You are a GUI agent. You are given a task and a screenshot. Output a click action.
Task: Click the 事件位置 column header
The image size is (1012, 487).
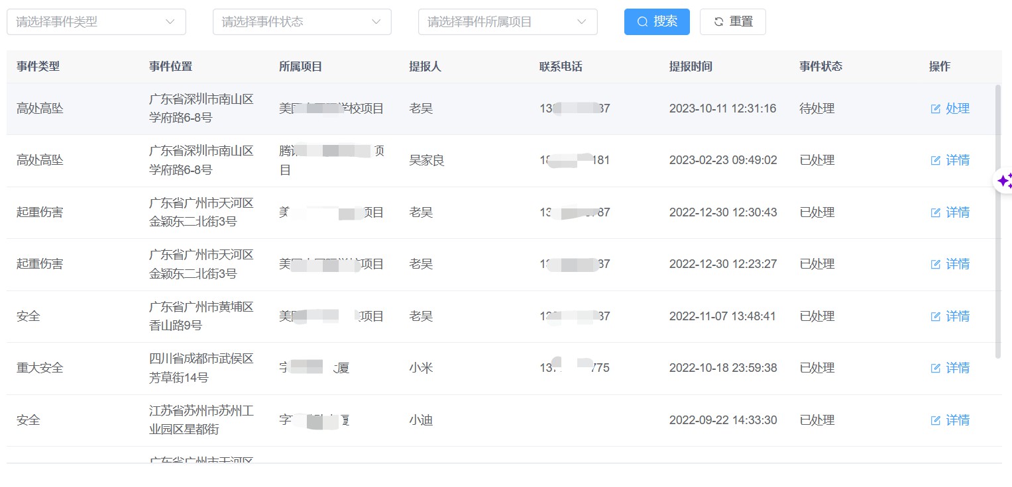pyautogui.click(x=170, y=67)
